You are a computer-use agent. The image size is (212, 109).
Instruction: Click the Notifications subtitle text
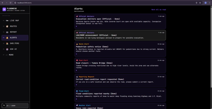pyautogui.click(x=79, y=11)
